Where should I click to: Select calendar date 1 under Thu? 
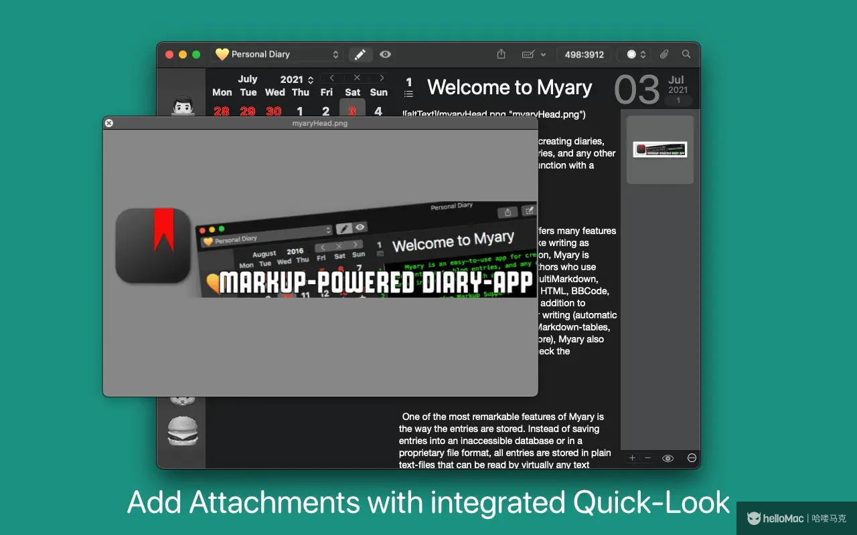tap(300, 111)
